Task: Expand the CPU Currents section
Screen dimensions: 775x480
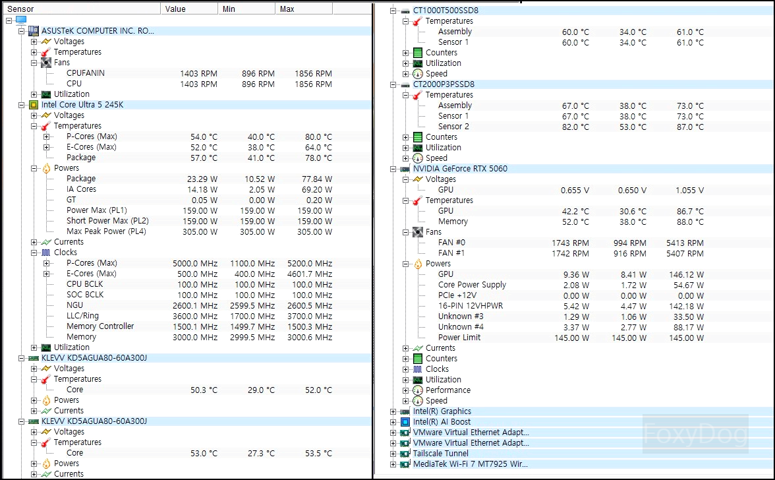Action: coord(34,242)
